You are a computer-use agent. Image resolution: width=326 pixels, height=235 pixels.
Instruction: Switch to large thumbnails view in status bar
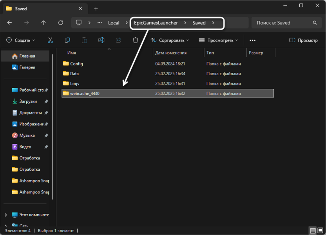(x=320, y=231)
